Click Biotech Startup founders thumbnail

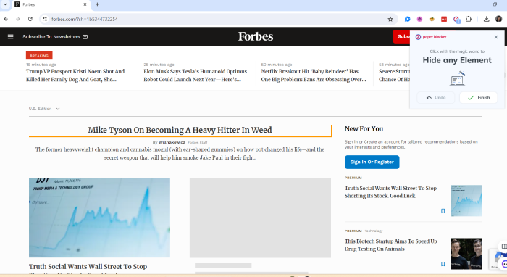tap(466, 254)
